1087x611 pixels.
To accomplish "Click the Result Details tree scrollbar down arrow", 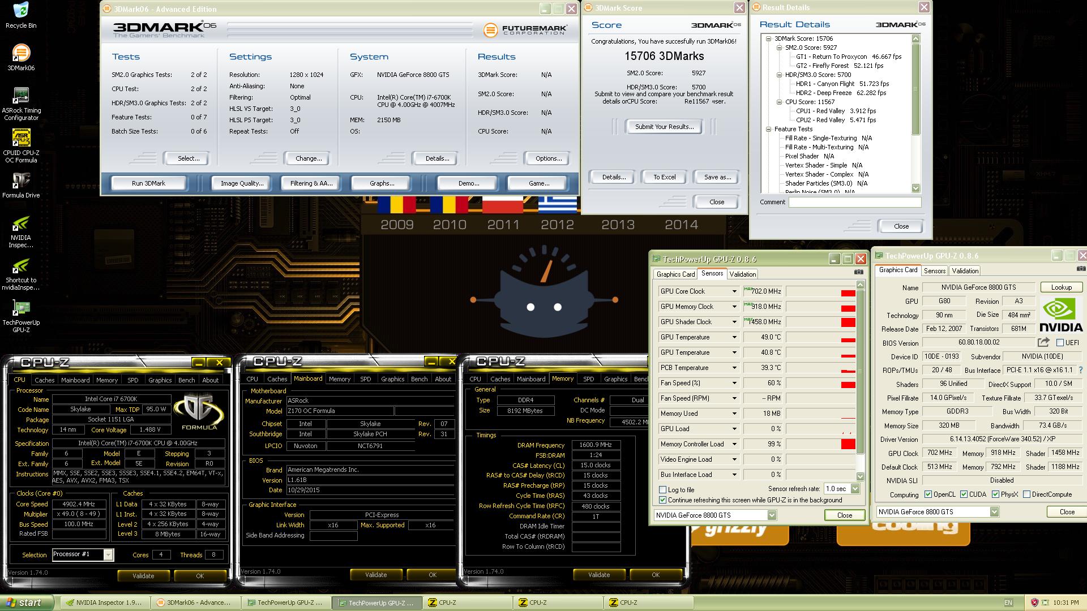I will pyautogui.click(x=915, y=188).
